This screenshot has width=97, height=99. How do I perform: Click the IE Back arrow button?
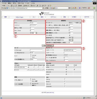4,6
